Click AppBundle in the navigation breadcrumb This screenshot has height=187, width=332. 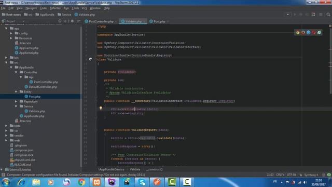coord(45,15)
